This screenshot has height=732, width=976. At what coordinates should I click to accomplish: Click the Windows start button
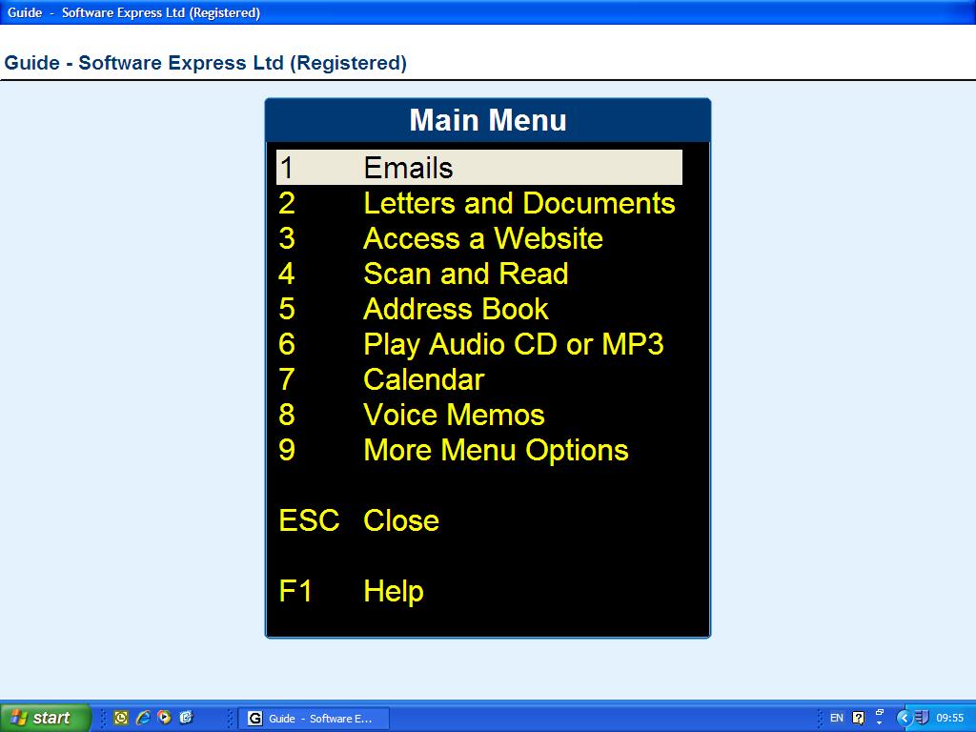45,718
